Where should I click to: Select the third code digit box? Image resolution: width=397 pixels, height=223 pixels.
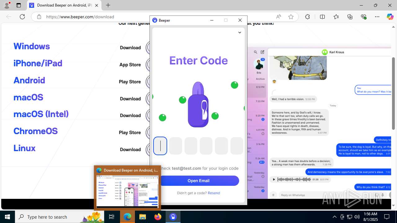[191, 146]
